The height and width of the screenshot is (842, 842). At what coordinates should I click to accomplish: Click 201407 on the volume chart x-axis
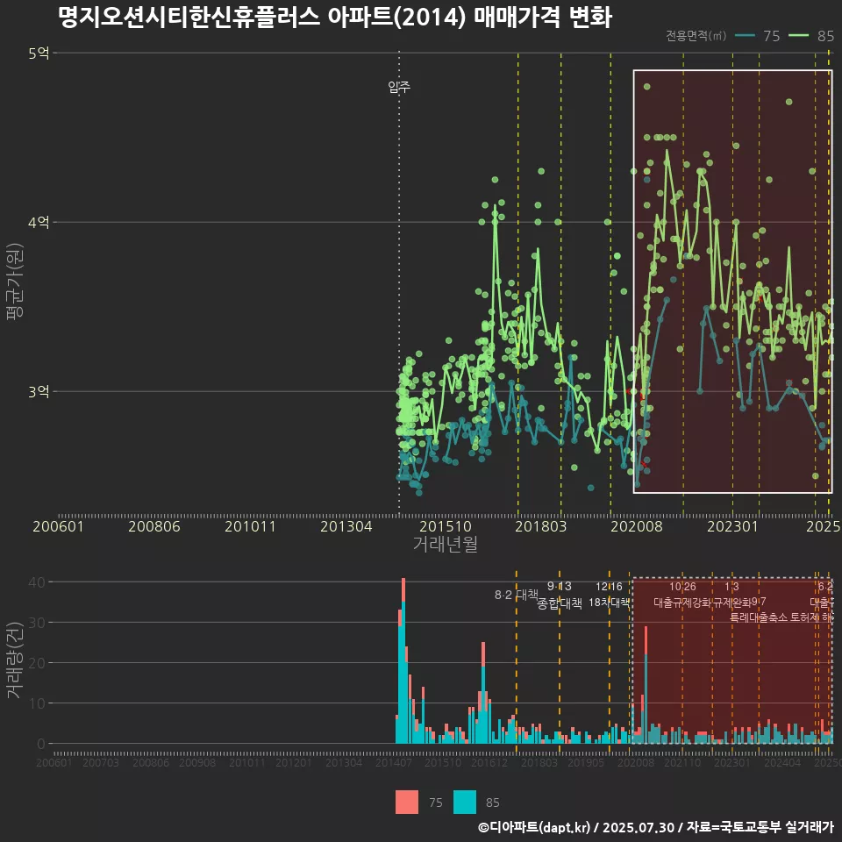[x=394, y=762]
